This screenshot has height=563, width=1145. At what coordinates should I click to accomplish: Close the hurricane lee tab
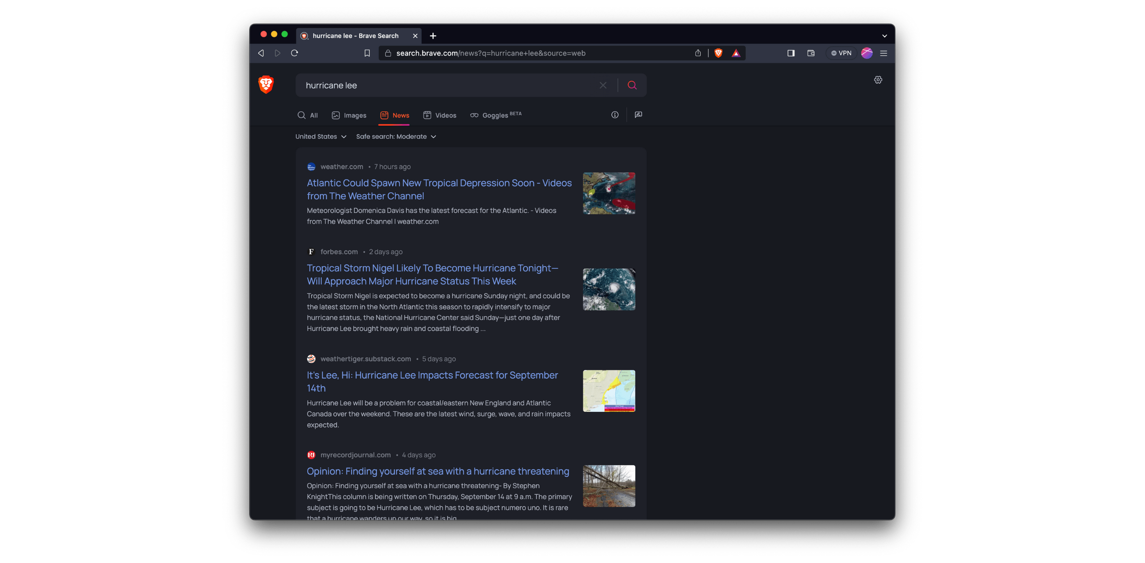point(415,36)
